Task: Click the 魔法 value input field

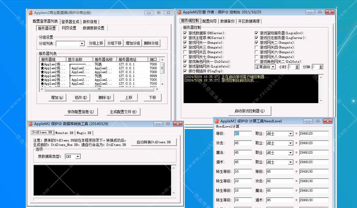Action: point(243,153)
